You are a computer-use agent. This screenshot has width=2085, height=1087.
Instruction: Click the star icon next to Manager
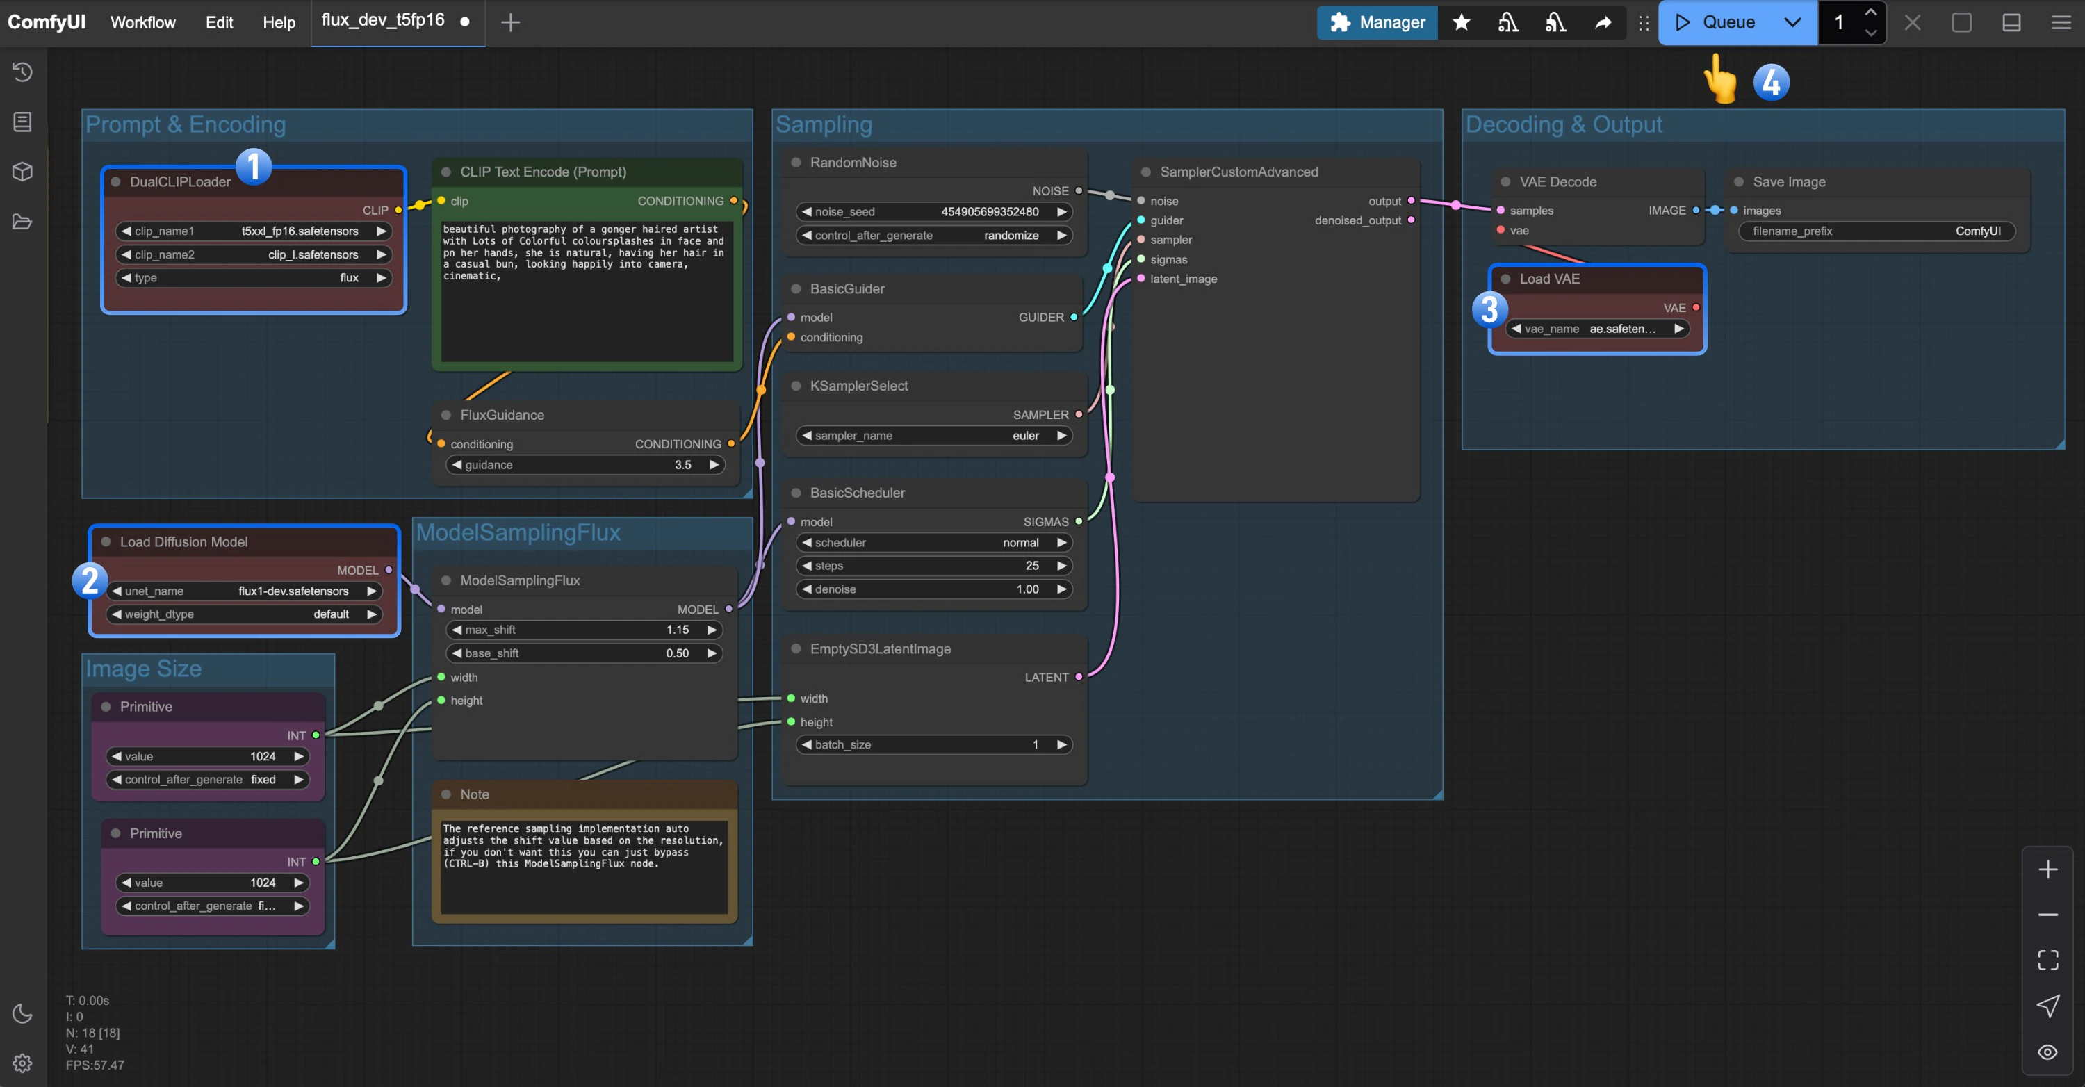tap(1461, 22)
